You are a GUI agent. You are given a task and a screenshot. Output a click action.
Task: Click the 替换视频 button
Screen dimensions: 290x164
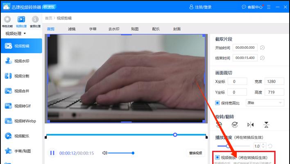click(x=195, y=153)
